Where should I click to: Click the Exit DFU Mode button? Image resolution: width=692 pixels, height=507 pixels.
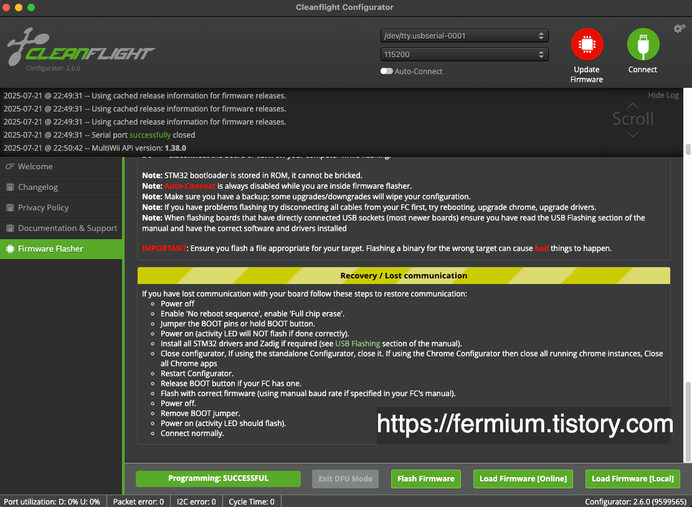click(x=345, y=479)
